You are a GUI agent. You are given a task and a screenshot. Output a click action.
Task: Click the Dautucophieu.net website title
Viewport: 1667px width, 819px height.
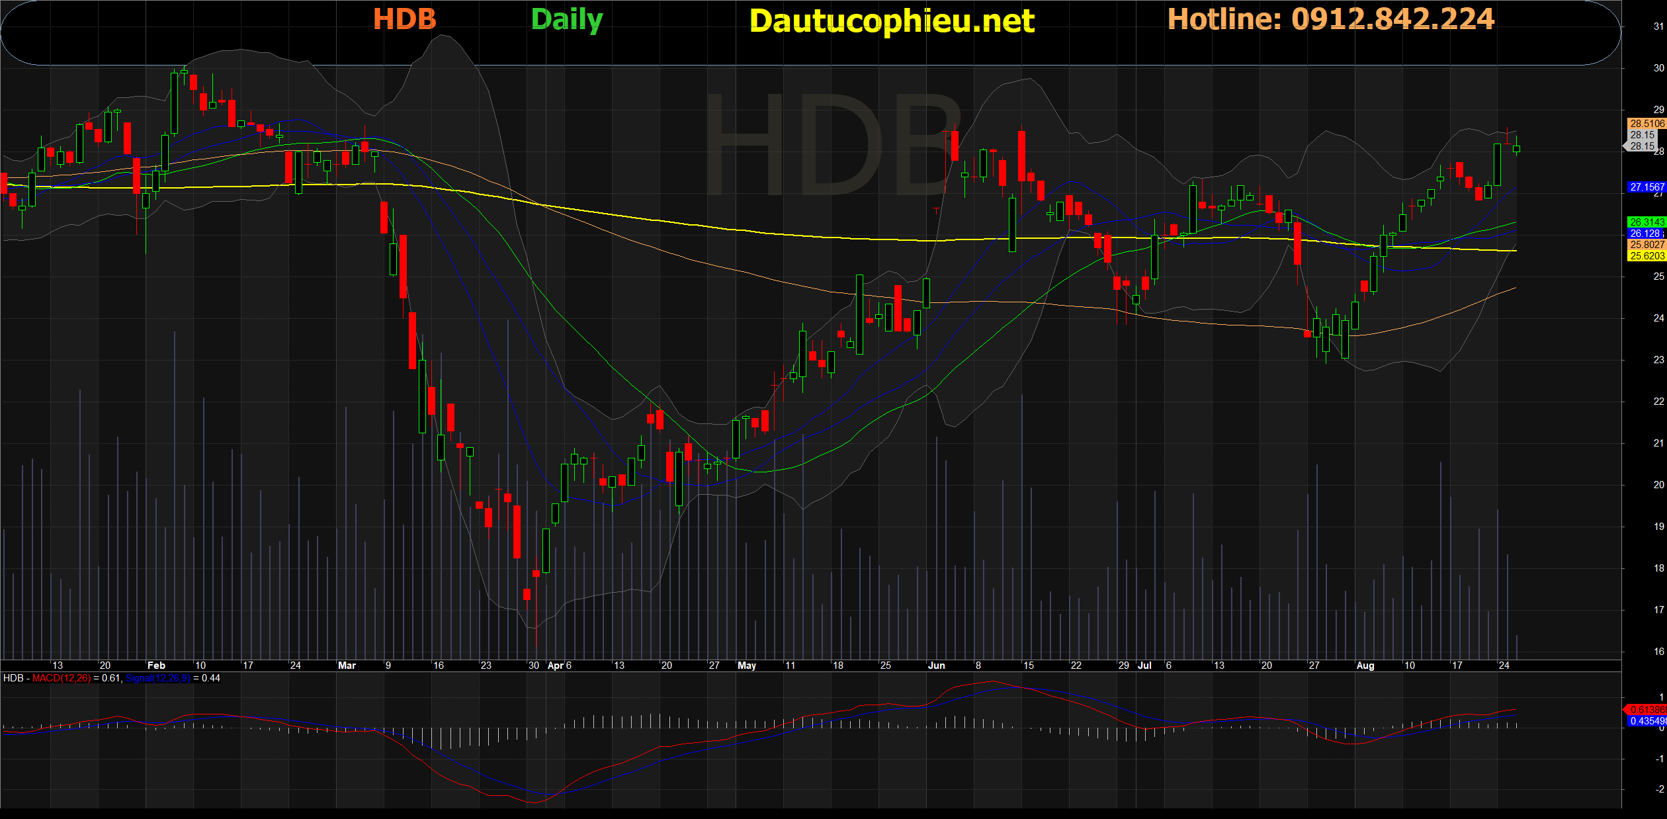[x=892, y=21]
